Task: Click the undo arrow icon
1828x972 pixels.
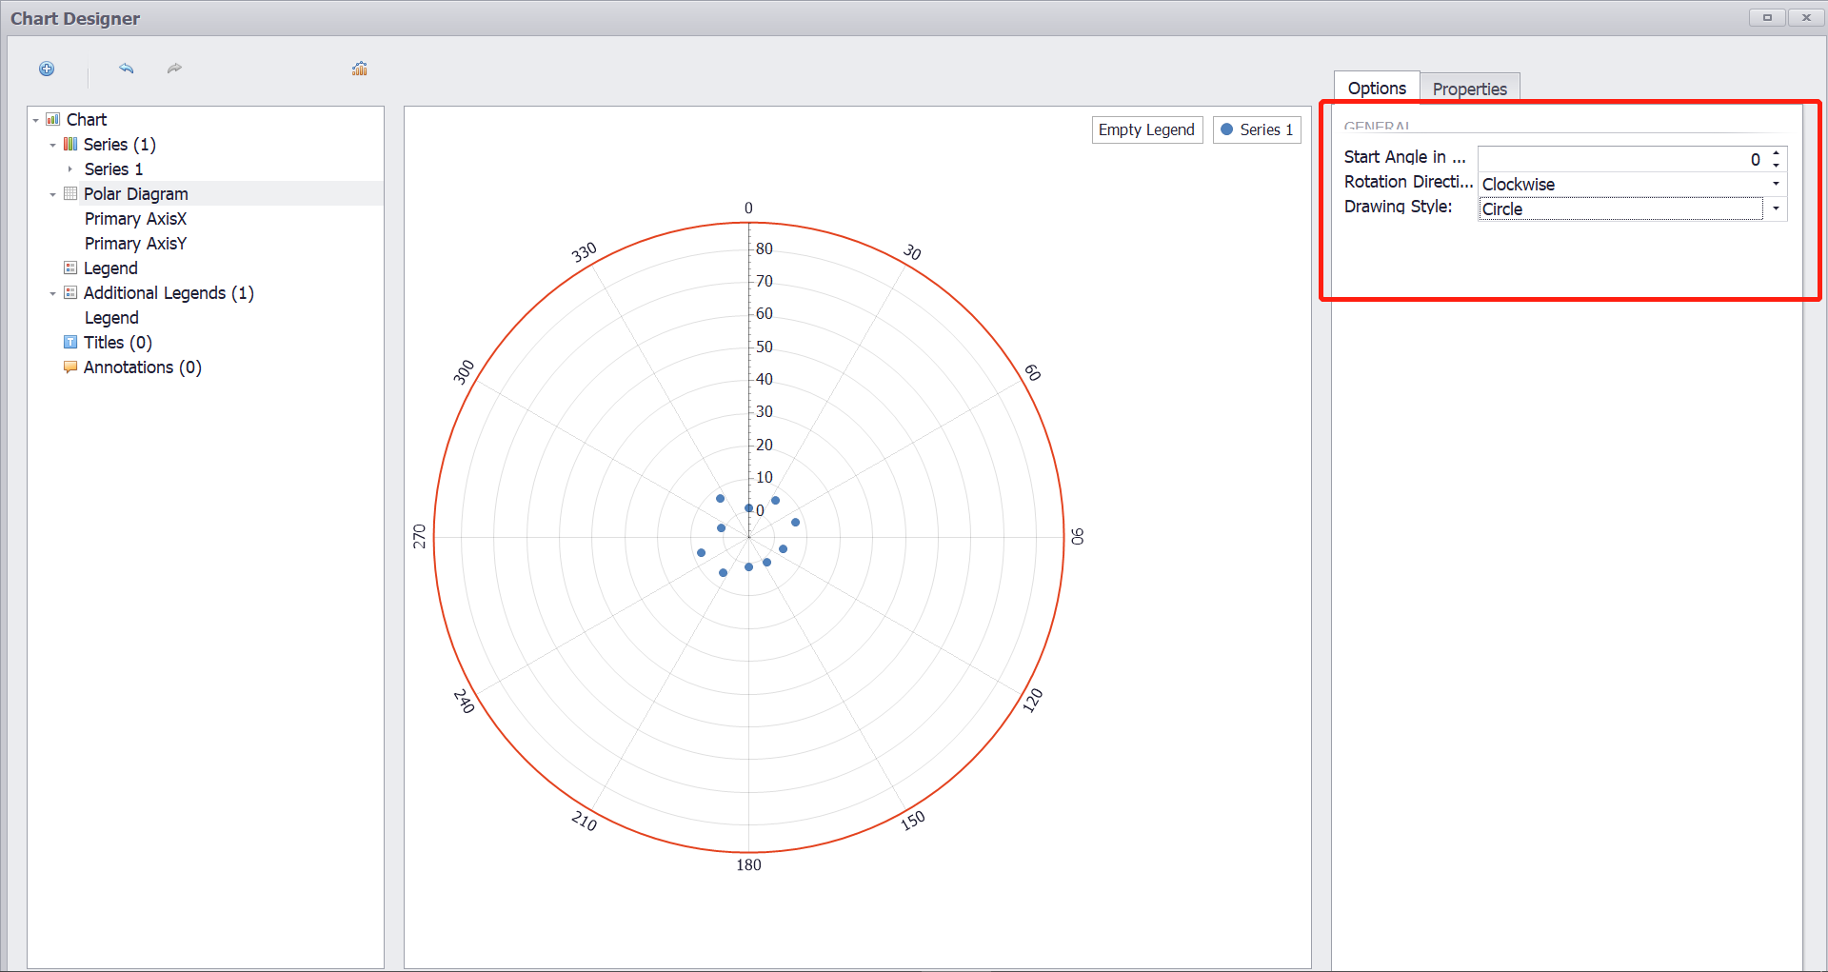Action: click(x=126, y=69)
